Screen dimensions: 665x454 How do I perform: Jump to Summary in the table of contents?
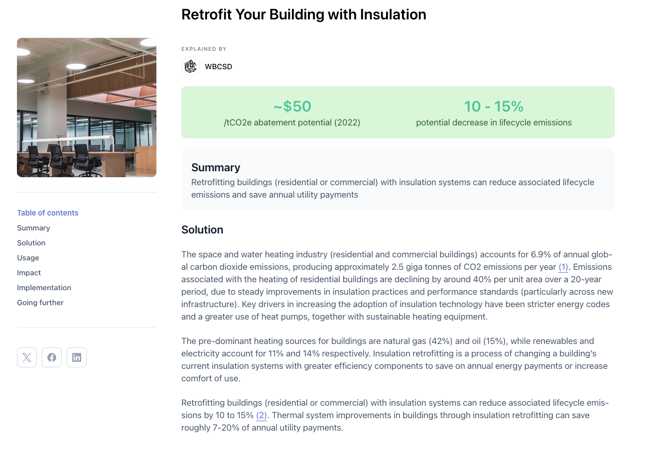click(33, 228)
